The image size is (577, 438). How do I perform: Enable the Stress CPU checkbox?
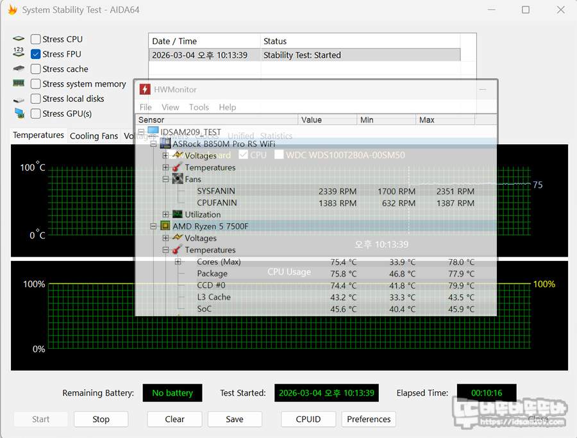[x=36, y=39]
